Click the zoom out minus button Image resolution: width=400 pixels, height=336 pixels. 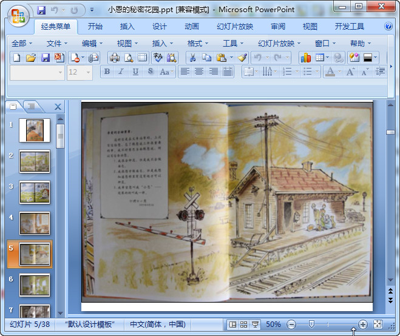291,324
